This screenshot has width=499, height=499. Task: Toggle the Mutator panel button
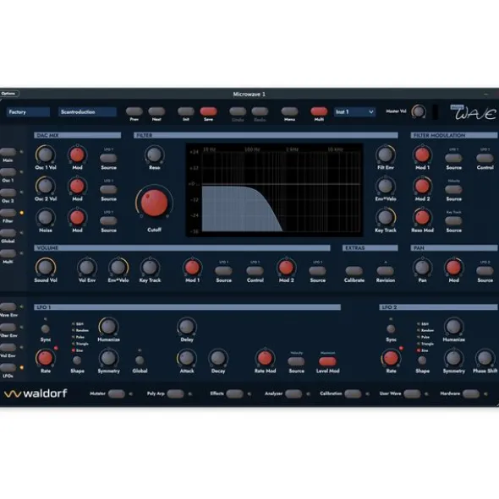click(117, 394)
